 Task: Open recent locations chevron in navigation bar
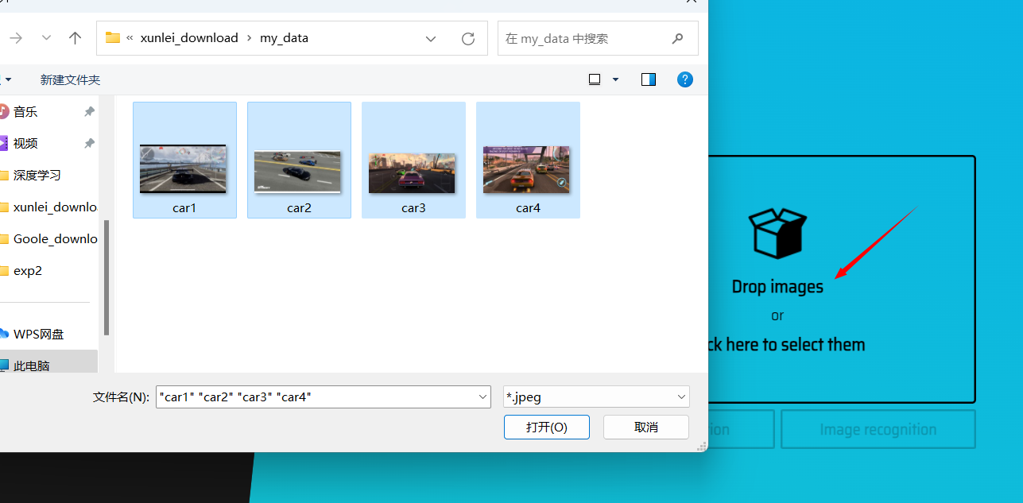pos(46,38)
